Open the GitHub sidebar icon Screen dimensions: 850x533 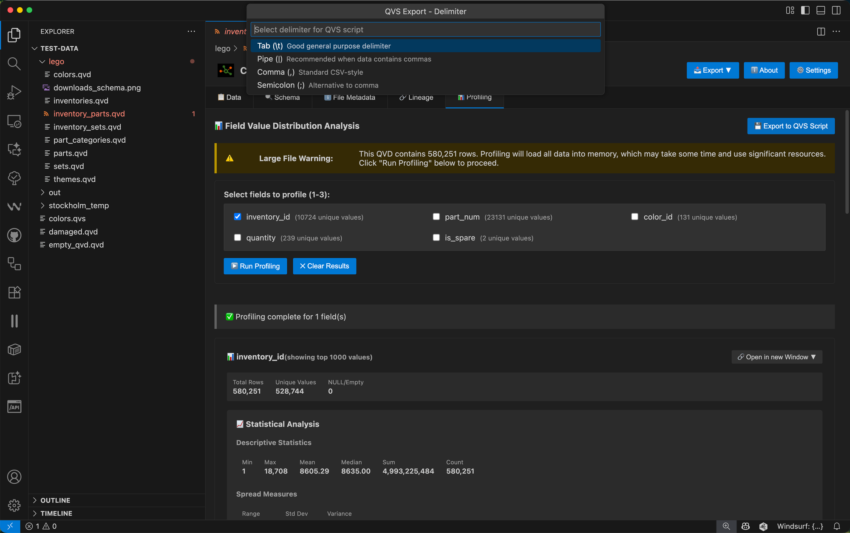14,235
